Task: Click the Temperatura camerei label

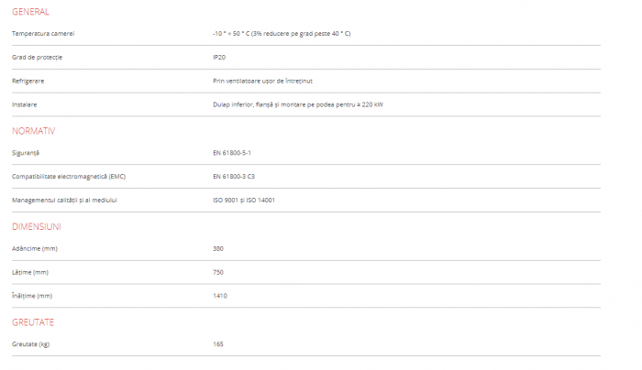Action: [x=43, y=33]
